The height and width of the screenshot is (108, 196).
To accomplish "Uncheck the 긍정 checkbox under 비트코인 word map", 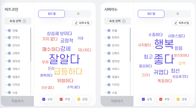I will [x=44, y=99].
